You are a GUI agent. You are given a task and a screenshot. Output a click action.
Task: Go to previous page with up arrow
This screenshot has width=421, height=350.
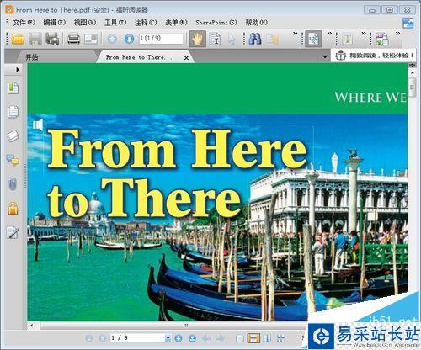112,39
